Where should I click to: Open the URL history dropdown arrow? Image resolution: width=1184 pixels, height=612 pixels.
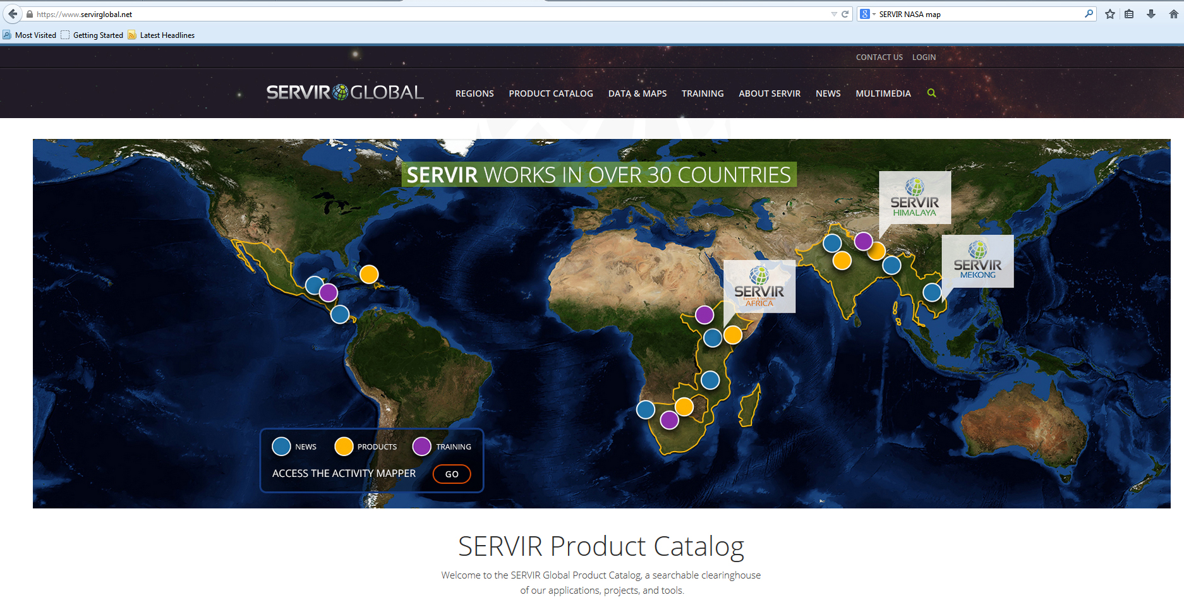[834, 14]
